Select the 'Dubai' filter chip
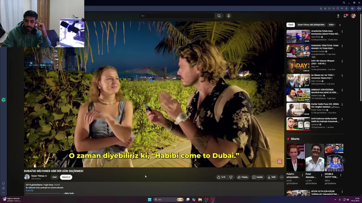 click(x=331, y=25)
